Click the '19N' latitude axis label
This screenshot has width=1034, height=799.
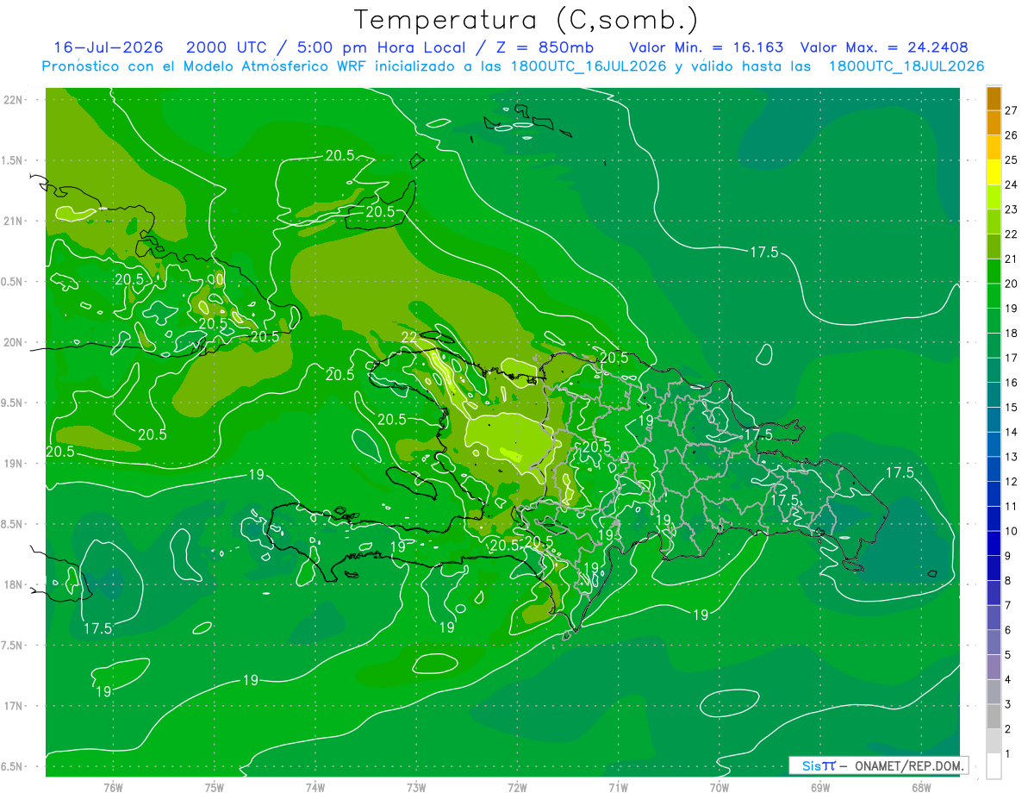point(13,464)
